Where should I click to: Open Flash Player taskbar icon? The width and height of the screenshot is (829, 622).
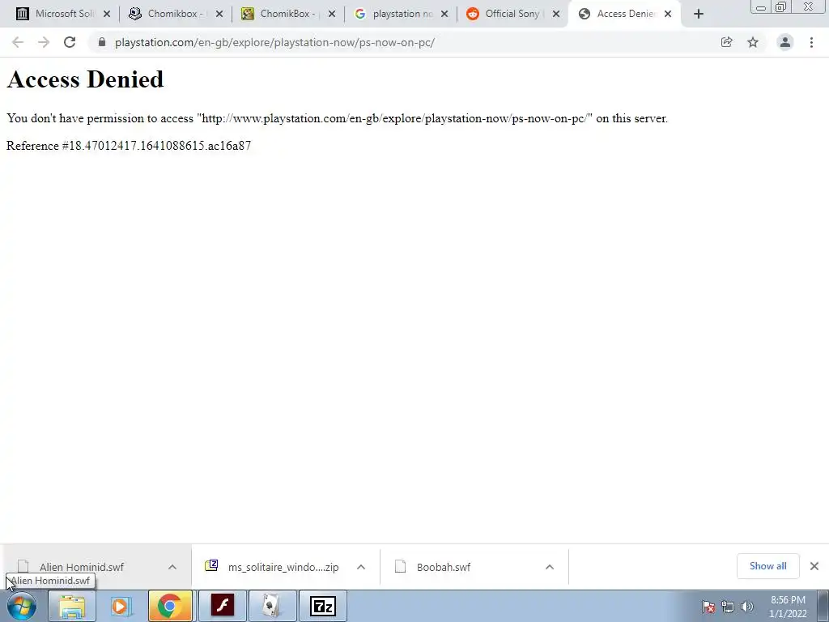(223, 606)
